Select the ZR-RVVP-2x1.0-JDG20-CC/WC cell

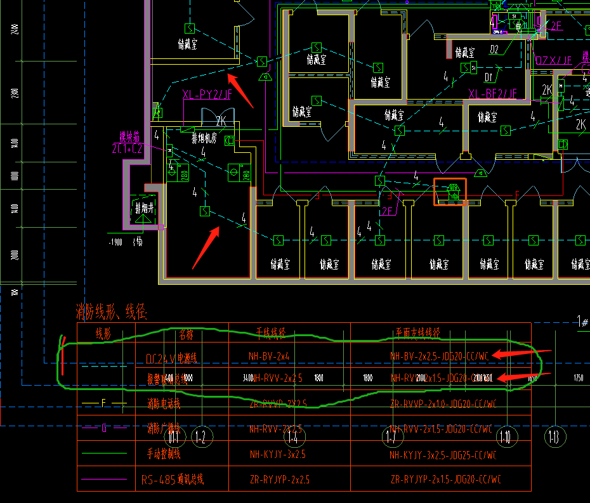[443, 403]
